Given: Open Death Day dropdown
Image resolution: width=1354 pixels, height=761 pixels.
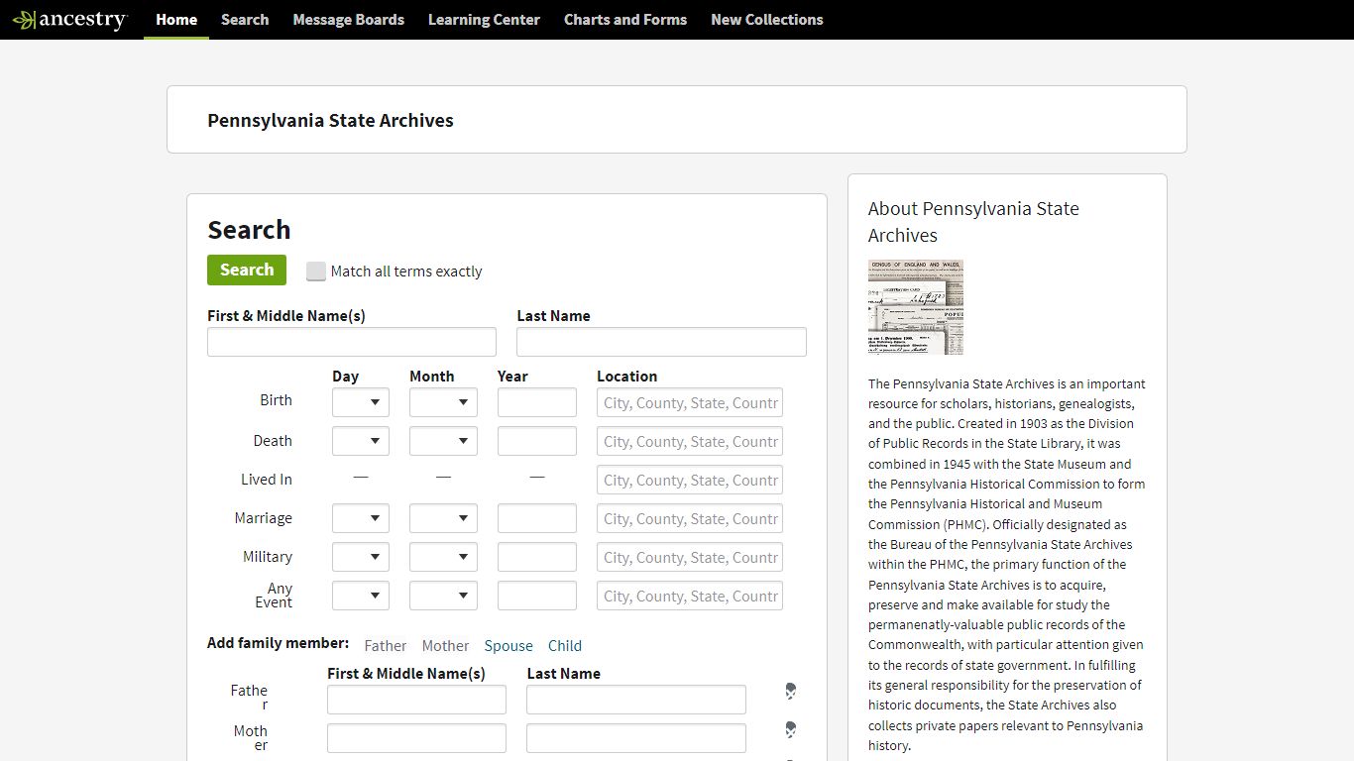Looking at the screenshot, I should point(361,441).
